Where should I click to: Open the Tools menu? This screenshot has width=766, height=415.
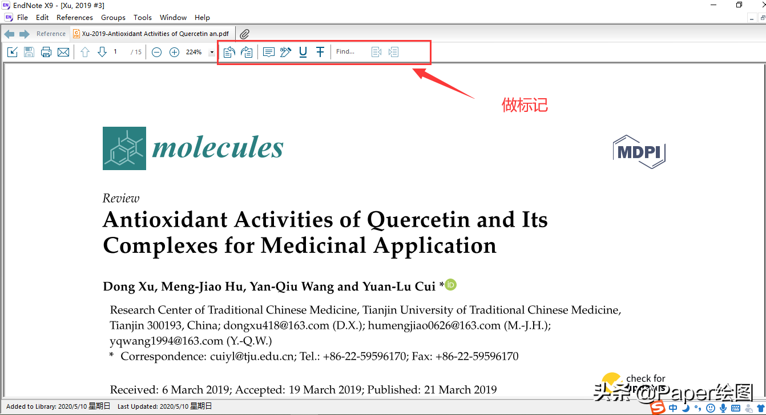click(143, 18)
